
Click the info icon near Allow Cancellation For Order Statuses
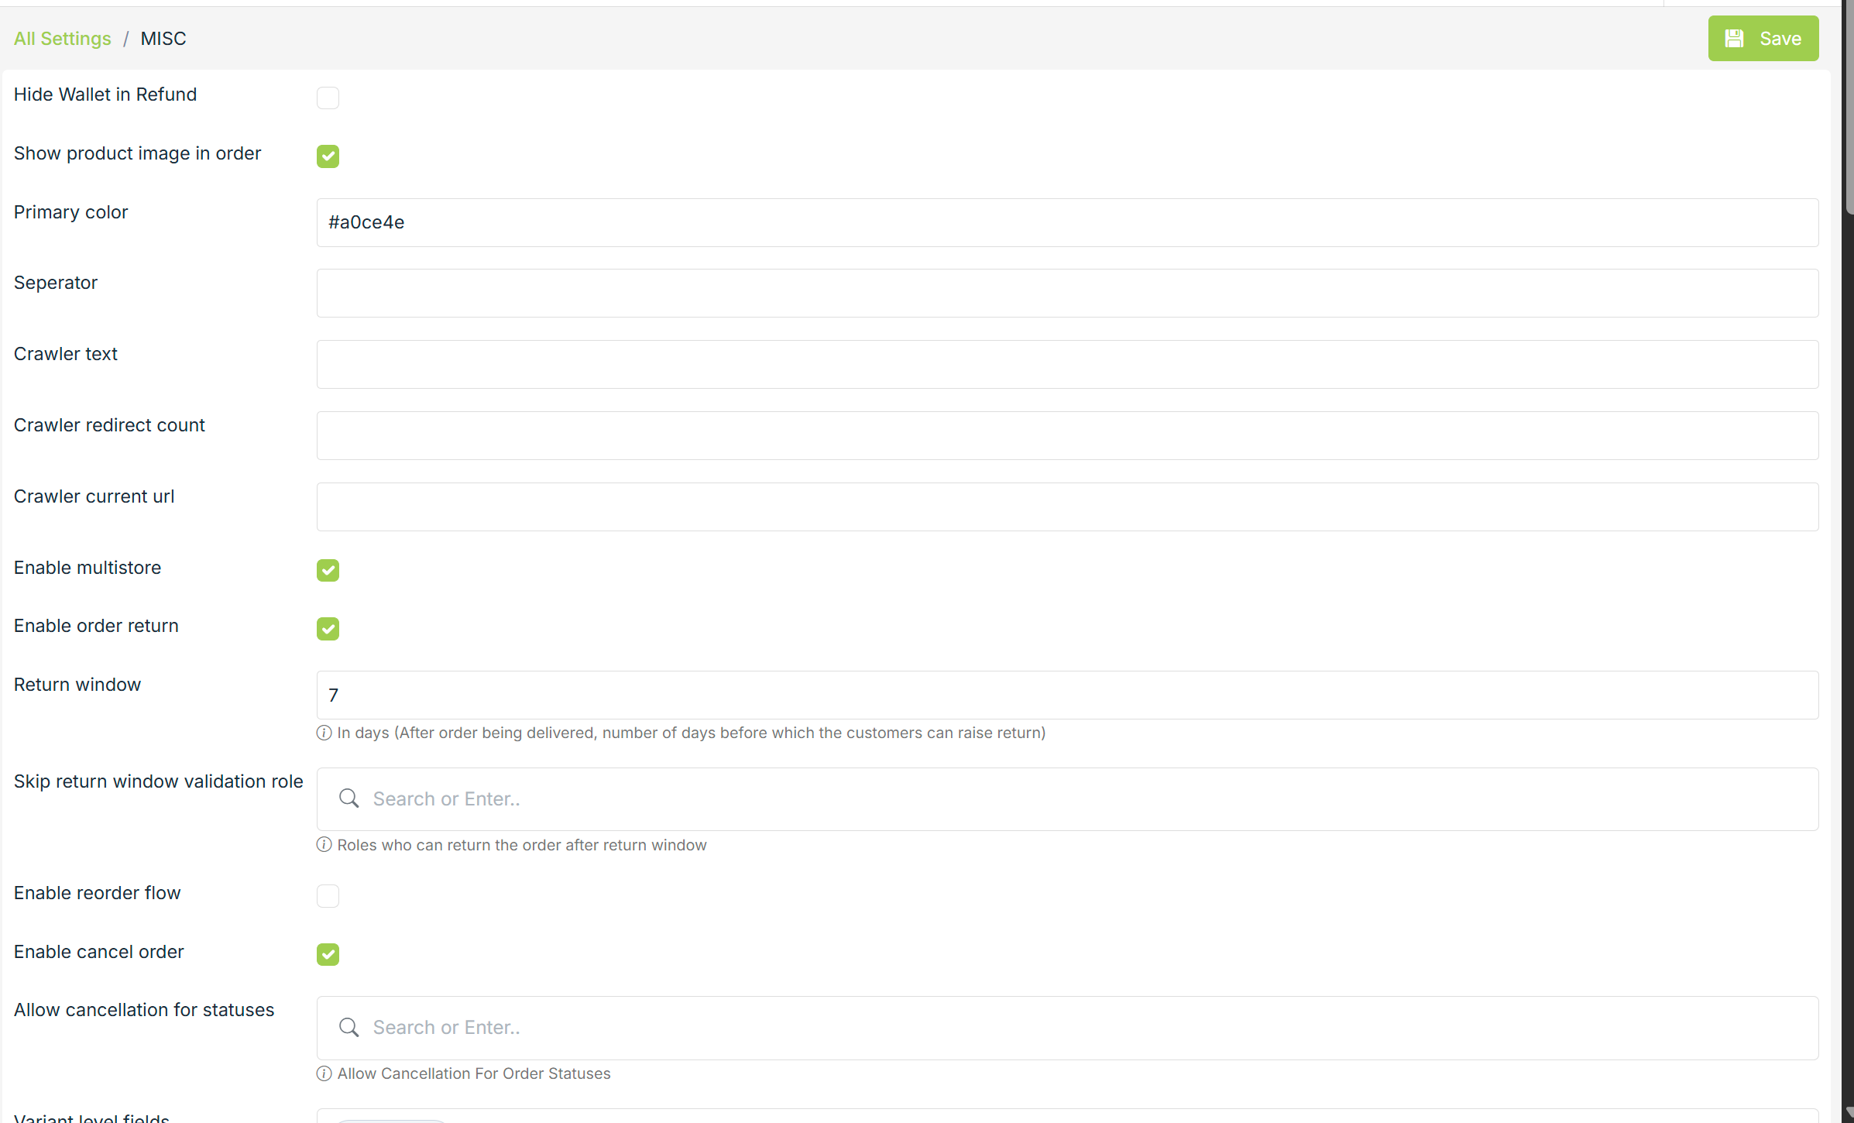click(324, 1073)
